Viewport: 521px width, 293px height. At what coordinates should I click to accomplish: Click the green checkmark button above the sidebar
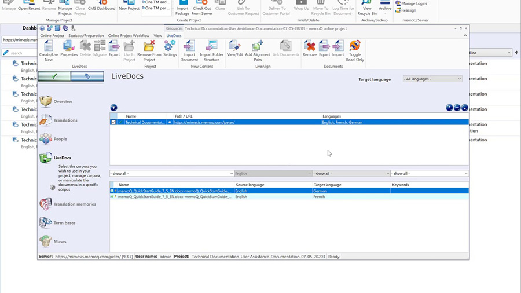[54, 76]
